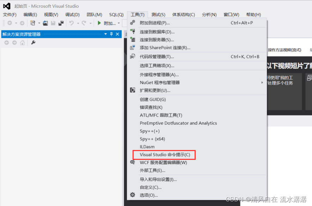The width and height of the screenshot is (312, 206).
Task: Click the 操作方法视频(流式) start page tab
Action: tap(285, 50)
